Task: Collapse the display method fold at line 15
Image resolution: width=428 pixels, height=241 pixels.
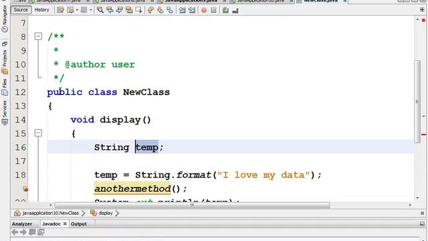Action: [39, 133]
